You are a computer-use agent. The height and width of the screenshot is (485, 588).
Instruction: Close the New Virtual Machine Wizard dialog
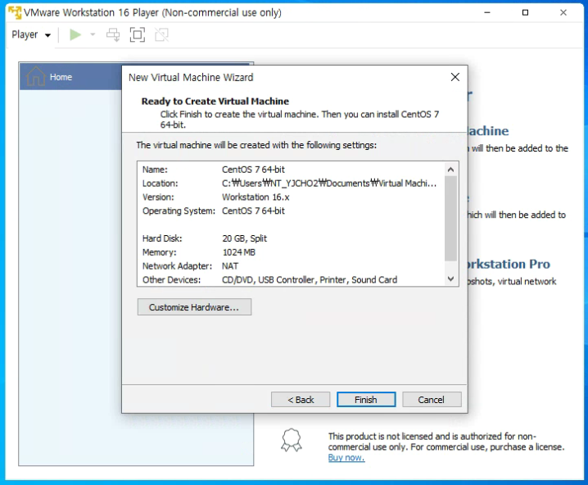(x=455, y=77)
